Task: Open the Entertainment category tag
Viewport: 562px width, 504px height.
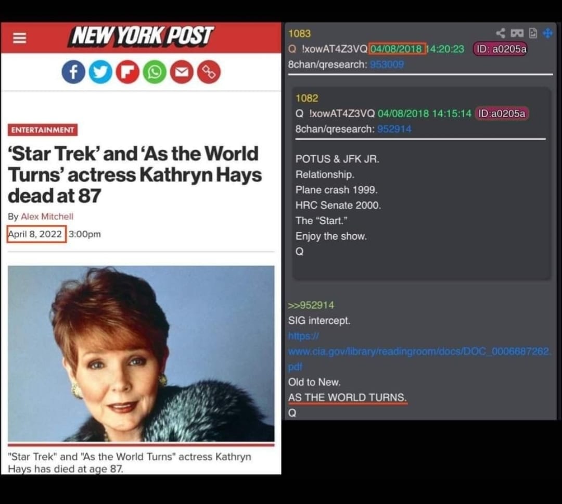Action: 43,130
